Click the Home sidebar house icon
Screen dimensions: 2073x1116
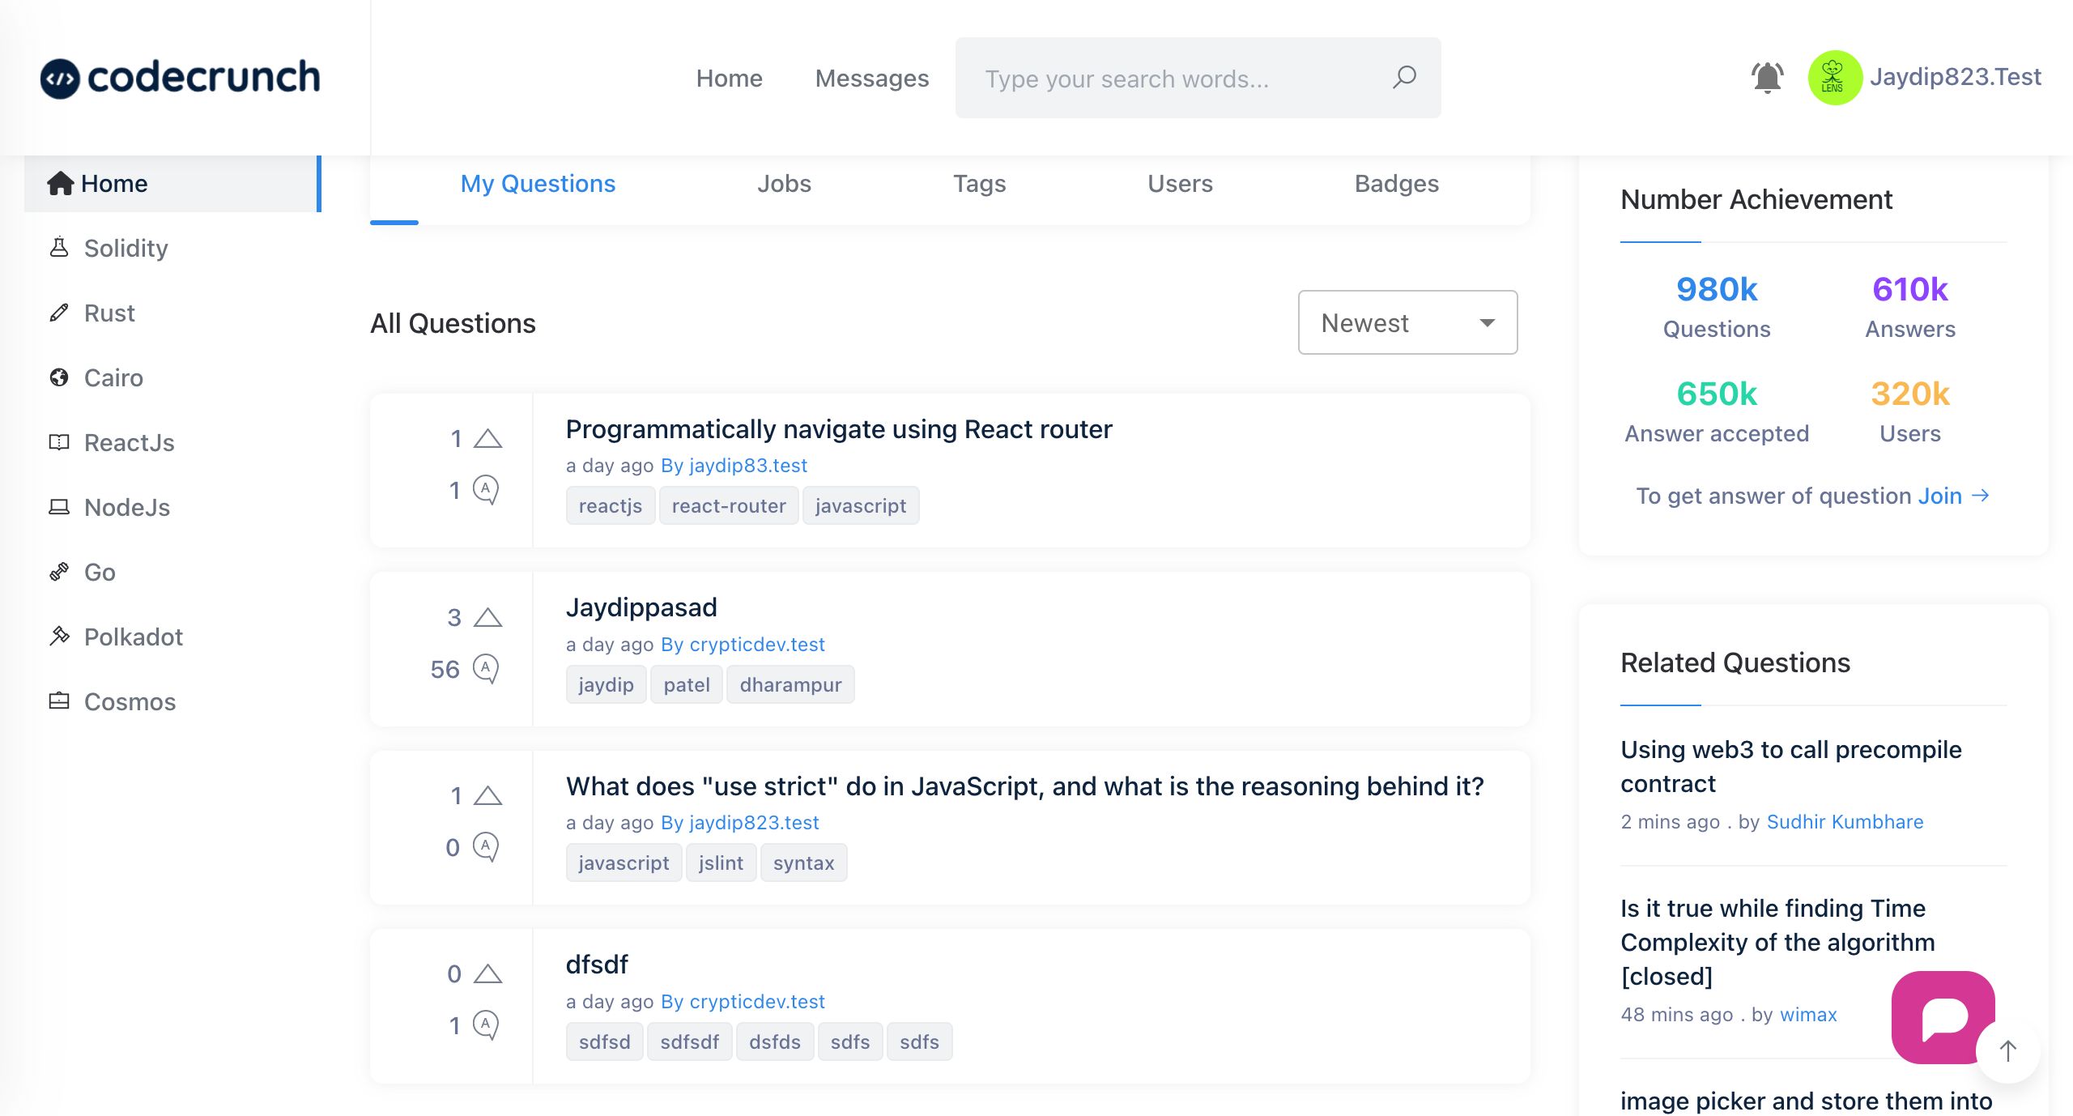pos(61,184)
